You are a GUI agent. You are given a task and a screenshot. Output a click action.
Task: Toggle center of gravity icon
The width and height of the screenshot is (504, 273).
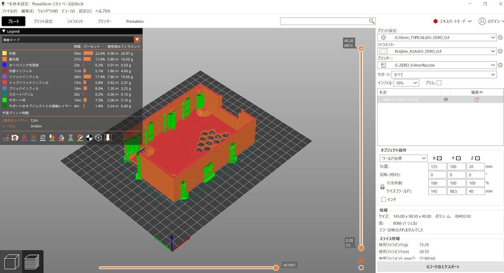coord(89,138)
